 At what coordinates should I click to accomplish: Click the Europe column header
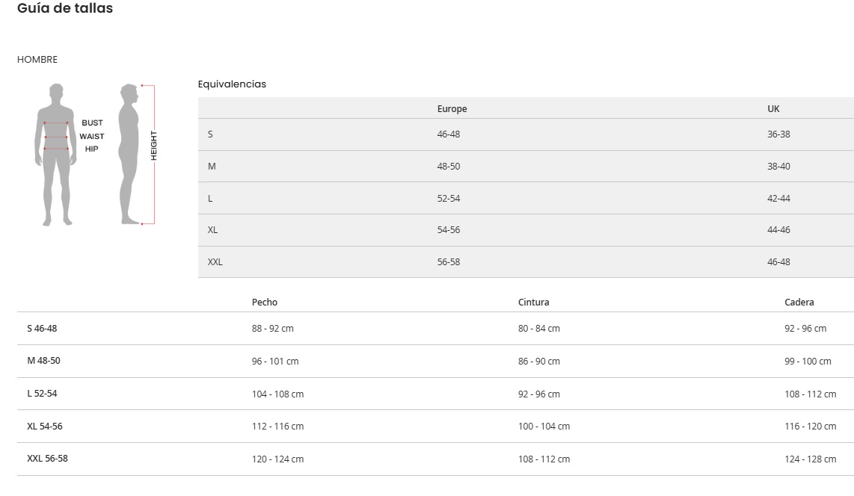click(452, 109)
